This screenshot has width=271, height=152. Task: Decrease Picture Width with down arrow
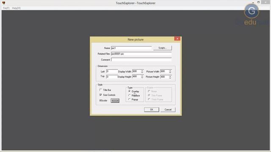point(170,72)
